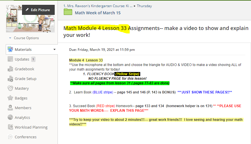
Task: Click the Updates notification badge showing 1
Action: [33, 59]
